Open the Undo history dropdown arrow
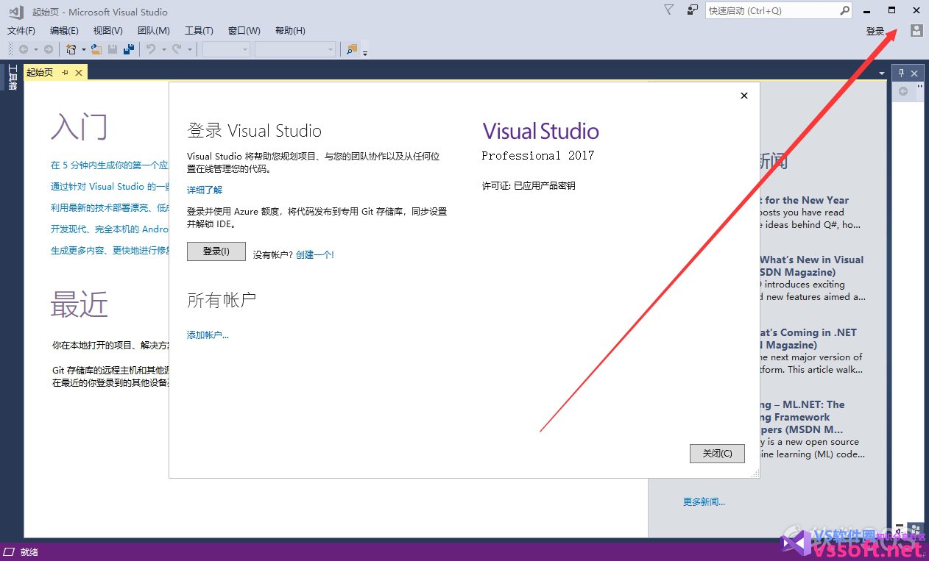The width and height of the screenshot is (929, 561). tap(163, 50)
